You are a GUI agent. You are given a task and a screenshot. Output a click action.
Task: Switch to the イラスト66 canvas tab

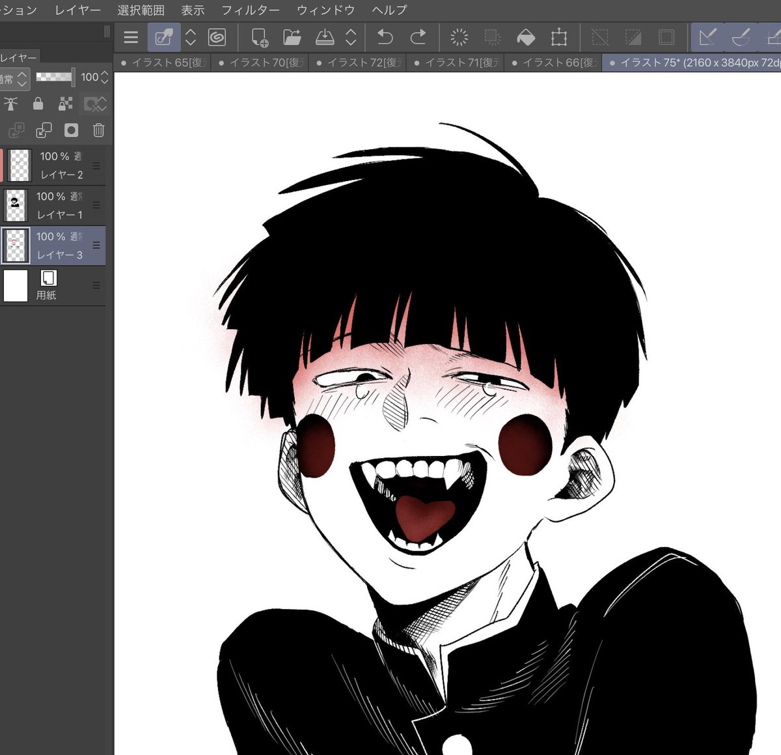tap(553, 63)
